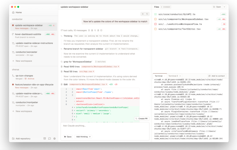Toggle Add thinking option
Screen dimensions: 237x150
click(84, 136)
